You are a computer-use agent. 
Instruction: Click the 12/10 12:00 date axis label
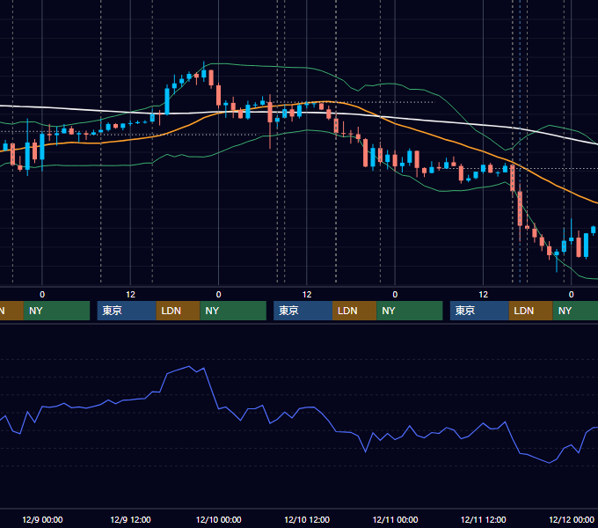tap(307, 519)
